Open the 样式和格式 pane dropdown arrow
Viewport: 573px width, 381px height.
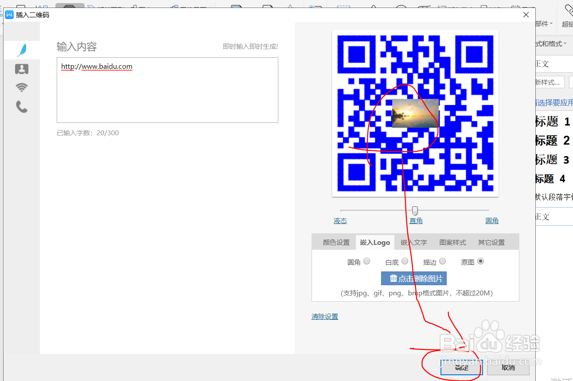click(x=565, y=43)
